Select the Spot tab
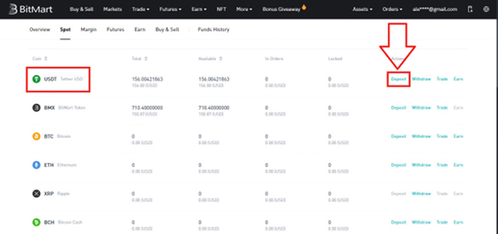This screenshot has height=234, width=498. 65,29
